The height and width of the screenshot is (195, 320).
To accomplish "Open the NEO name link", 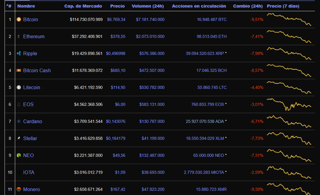I will [28, 155].
